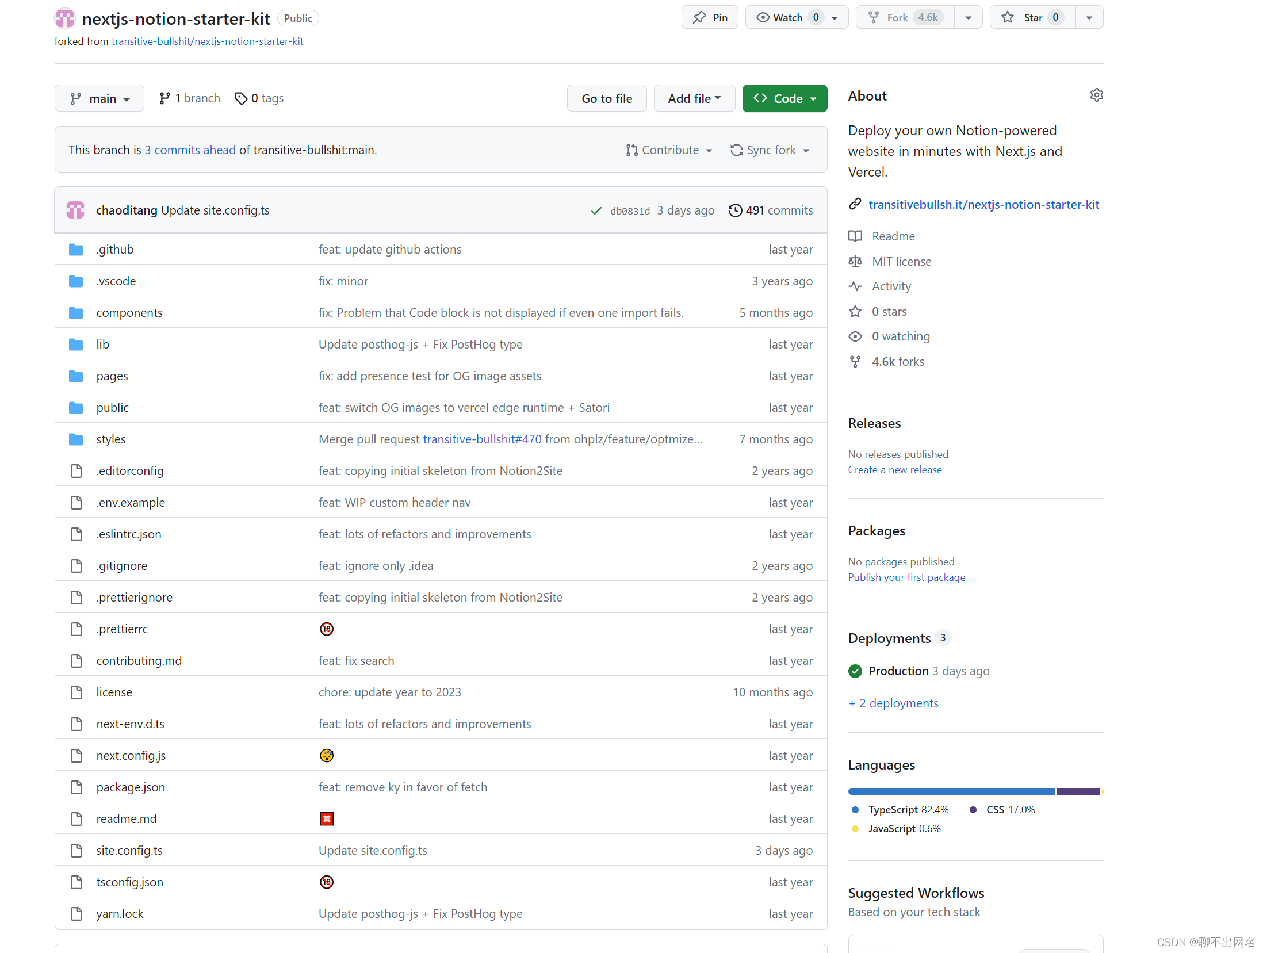The width and height of the screenshot is (1263, 953).
Task: Click the chaoditang avatar in the commit bar
Action: tap(75, 210)
